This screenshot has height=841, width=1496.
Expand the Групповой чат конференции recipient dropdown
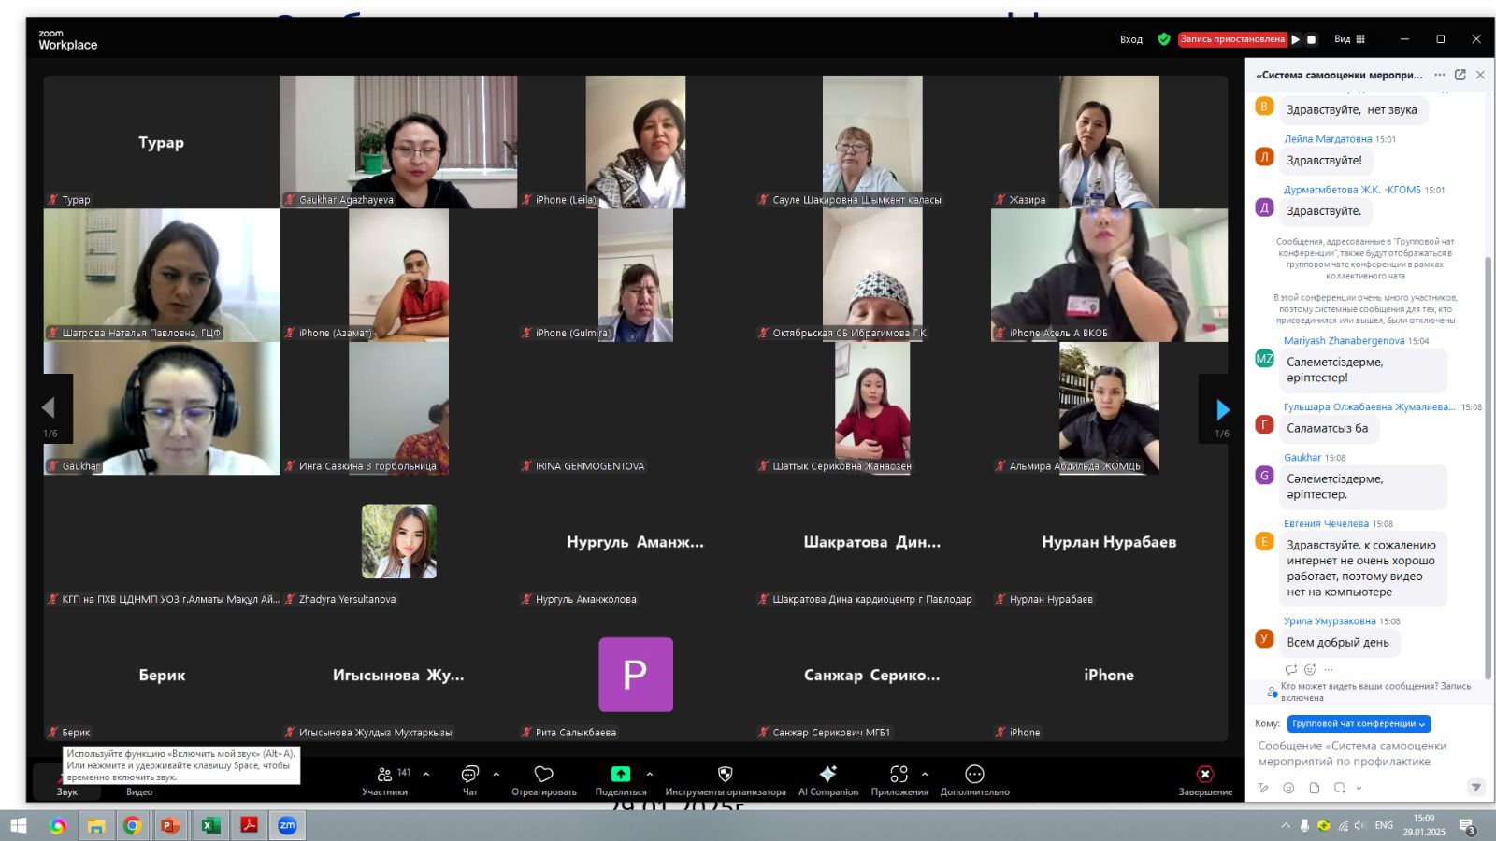coord(1359,723)
